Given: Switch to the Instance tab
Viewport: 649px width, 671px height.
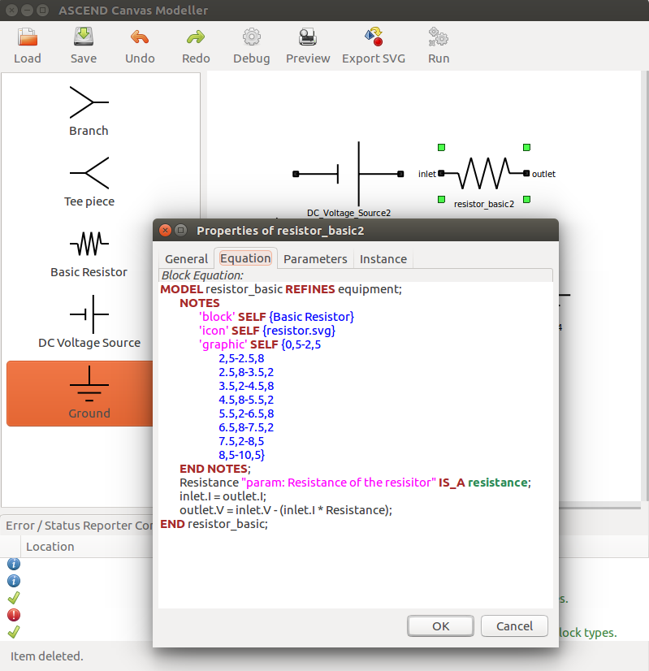Looking at the screenshot, I should tap(383, 259).
